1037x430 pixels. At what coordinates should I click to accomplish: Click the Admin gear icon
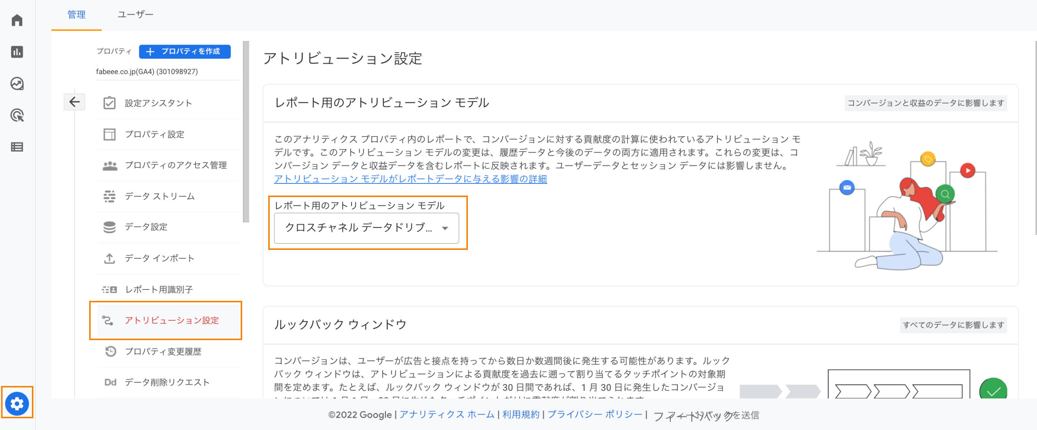click(x=17, y=403)
